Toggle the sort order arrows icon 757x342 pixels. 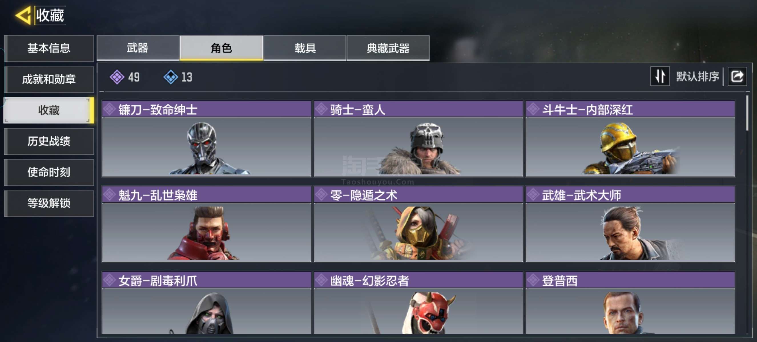pos(660,76)
